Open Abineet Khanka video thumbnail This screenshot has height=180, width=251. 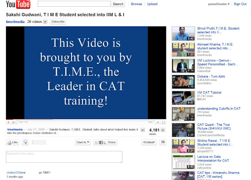(183, 50)
